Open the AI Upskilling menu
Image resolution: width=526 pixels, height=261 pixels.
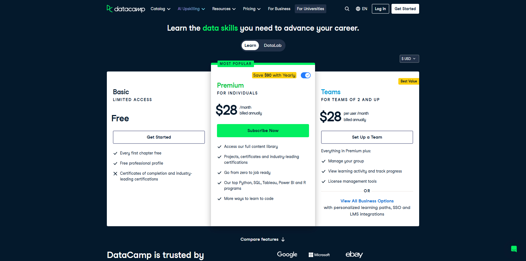pos(191,9)
